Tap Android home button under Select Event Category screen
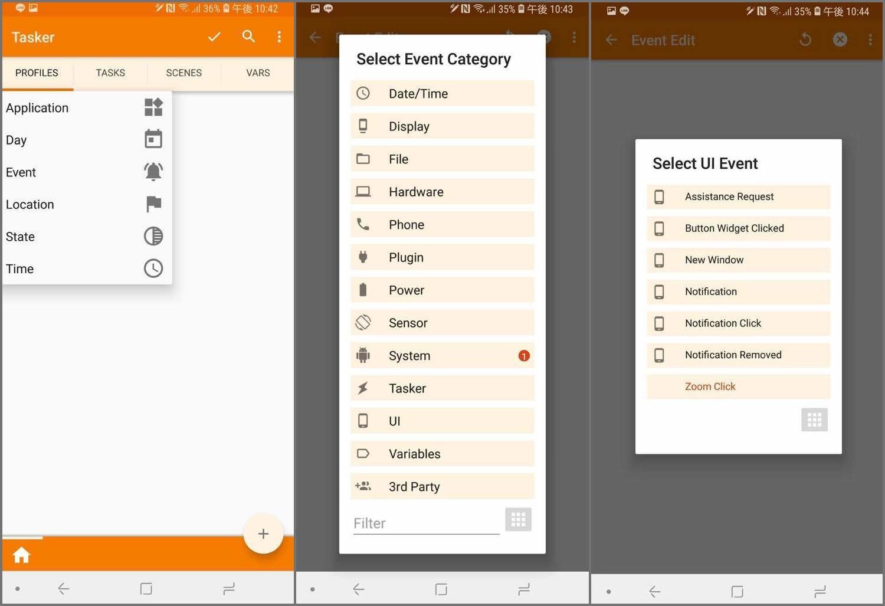This screenshot has width=885, height=606. 441,589
